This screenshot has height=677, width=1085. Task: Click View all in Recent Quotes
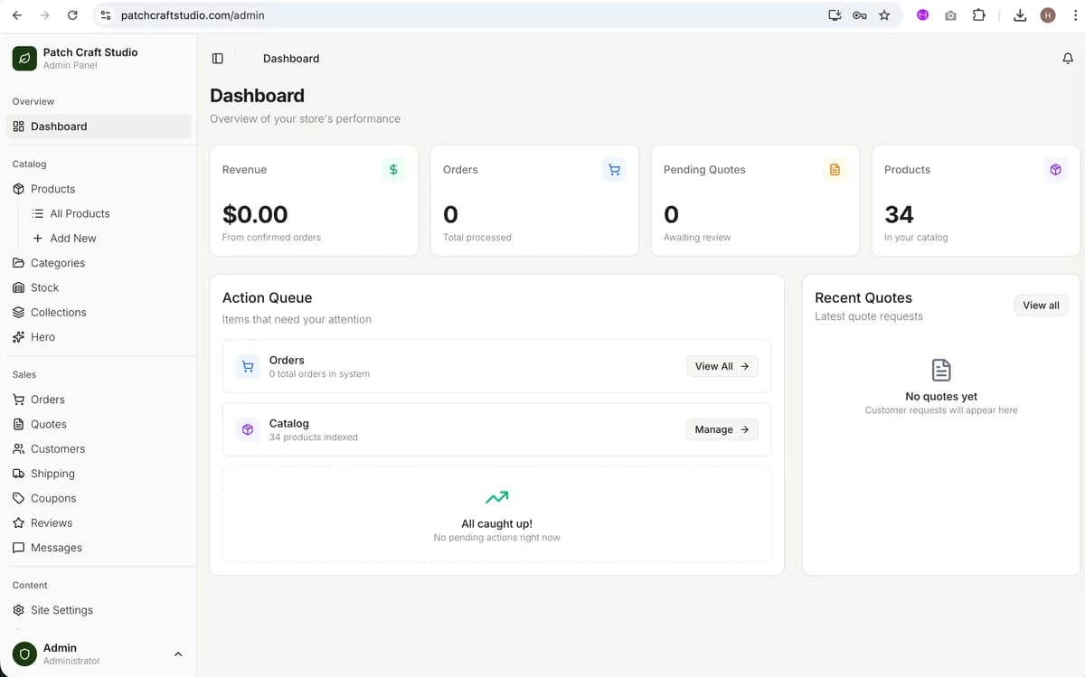[x=1041, y=306]
